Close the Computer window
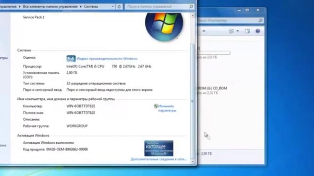Viewport: 314px width, 176px height. click(x=258, y=10)
